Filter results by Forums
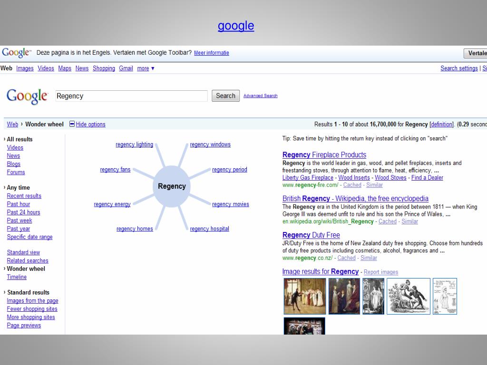Image resolution: width=487 pixels, height=365 pixels. tap(16, 172)
